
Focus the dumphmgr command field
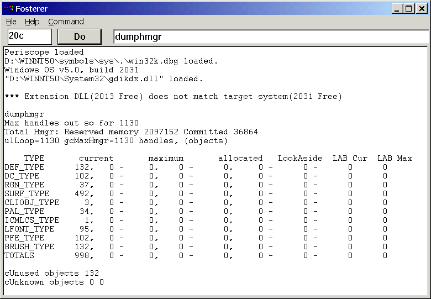click(271, 36)
